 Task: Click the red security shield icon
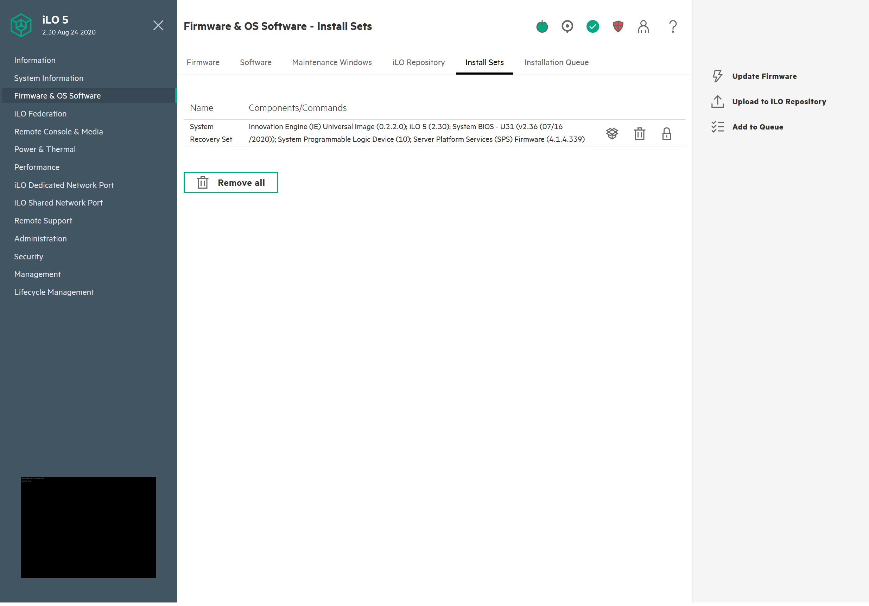[618, 26]
